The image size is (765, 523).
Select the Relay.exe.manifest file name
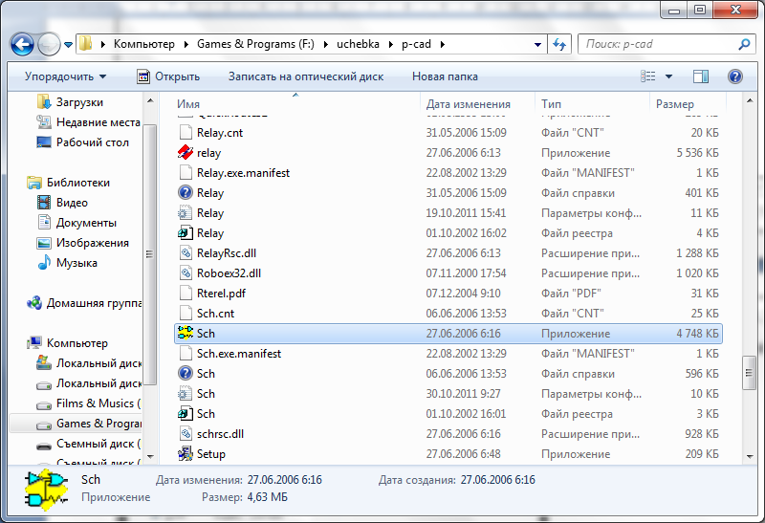[243, 173]
